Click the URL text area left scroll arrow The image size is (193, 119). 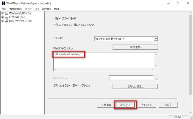56,69
